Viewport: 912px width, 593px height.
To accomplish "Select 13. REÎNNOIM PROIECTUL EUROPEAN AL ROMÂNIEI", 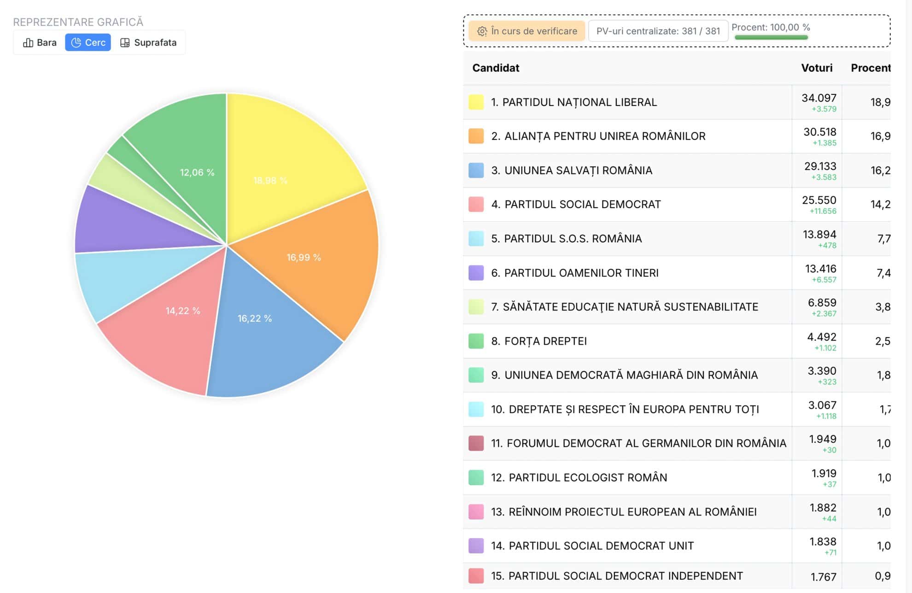I will pyautogui.click(x=677, y=511).
